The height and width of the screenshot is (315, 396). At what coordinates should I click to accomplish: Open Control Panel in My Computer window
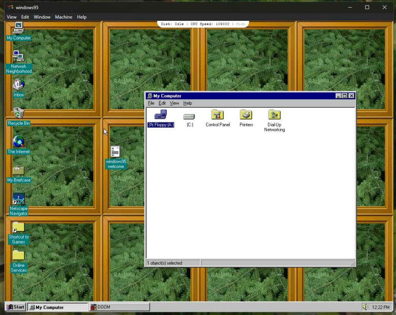[217, 114]
